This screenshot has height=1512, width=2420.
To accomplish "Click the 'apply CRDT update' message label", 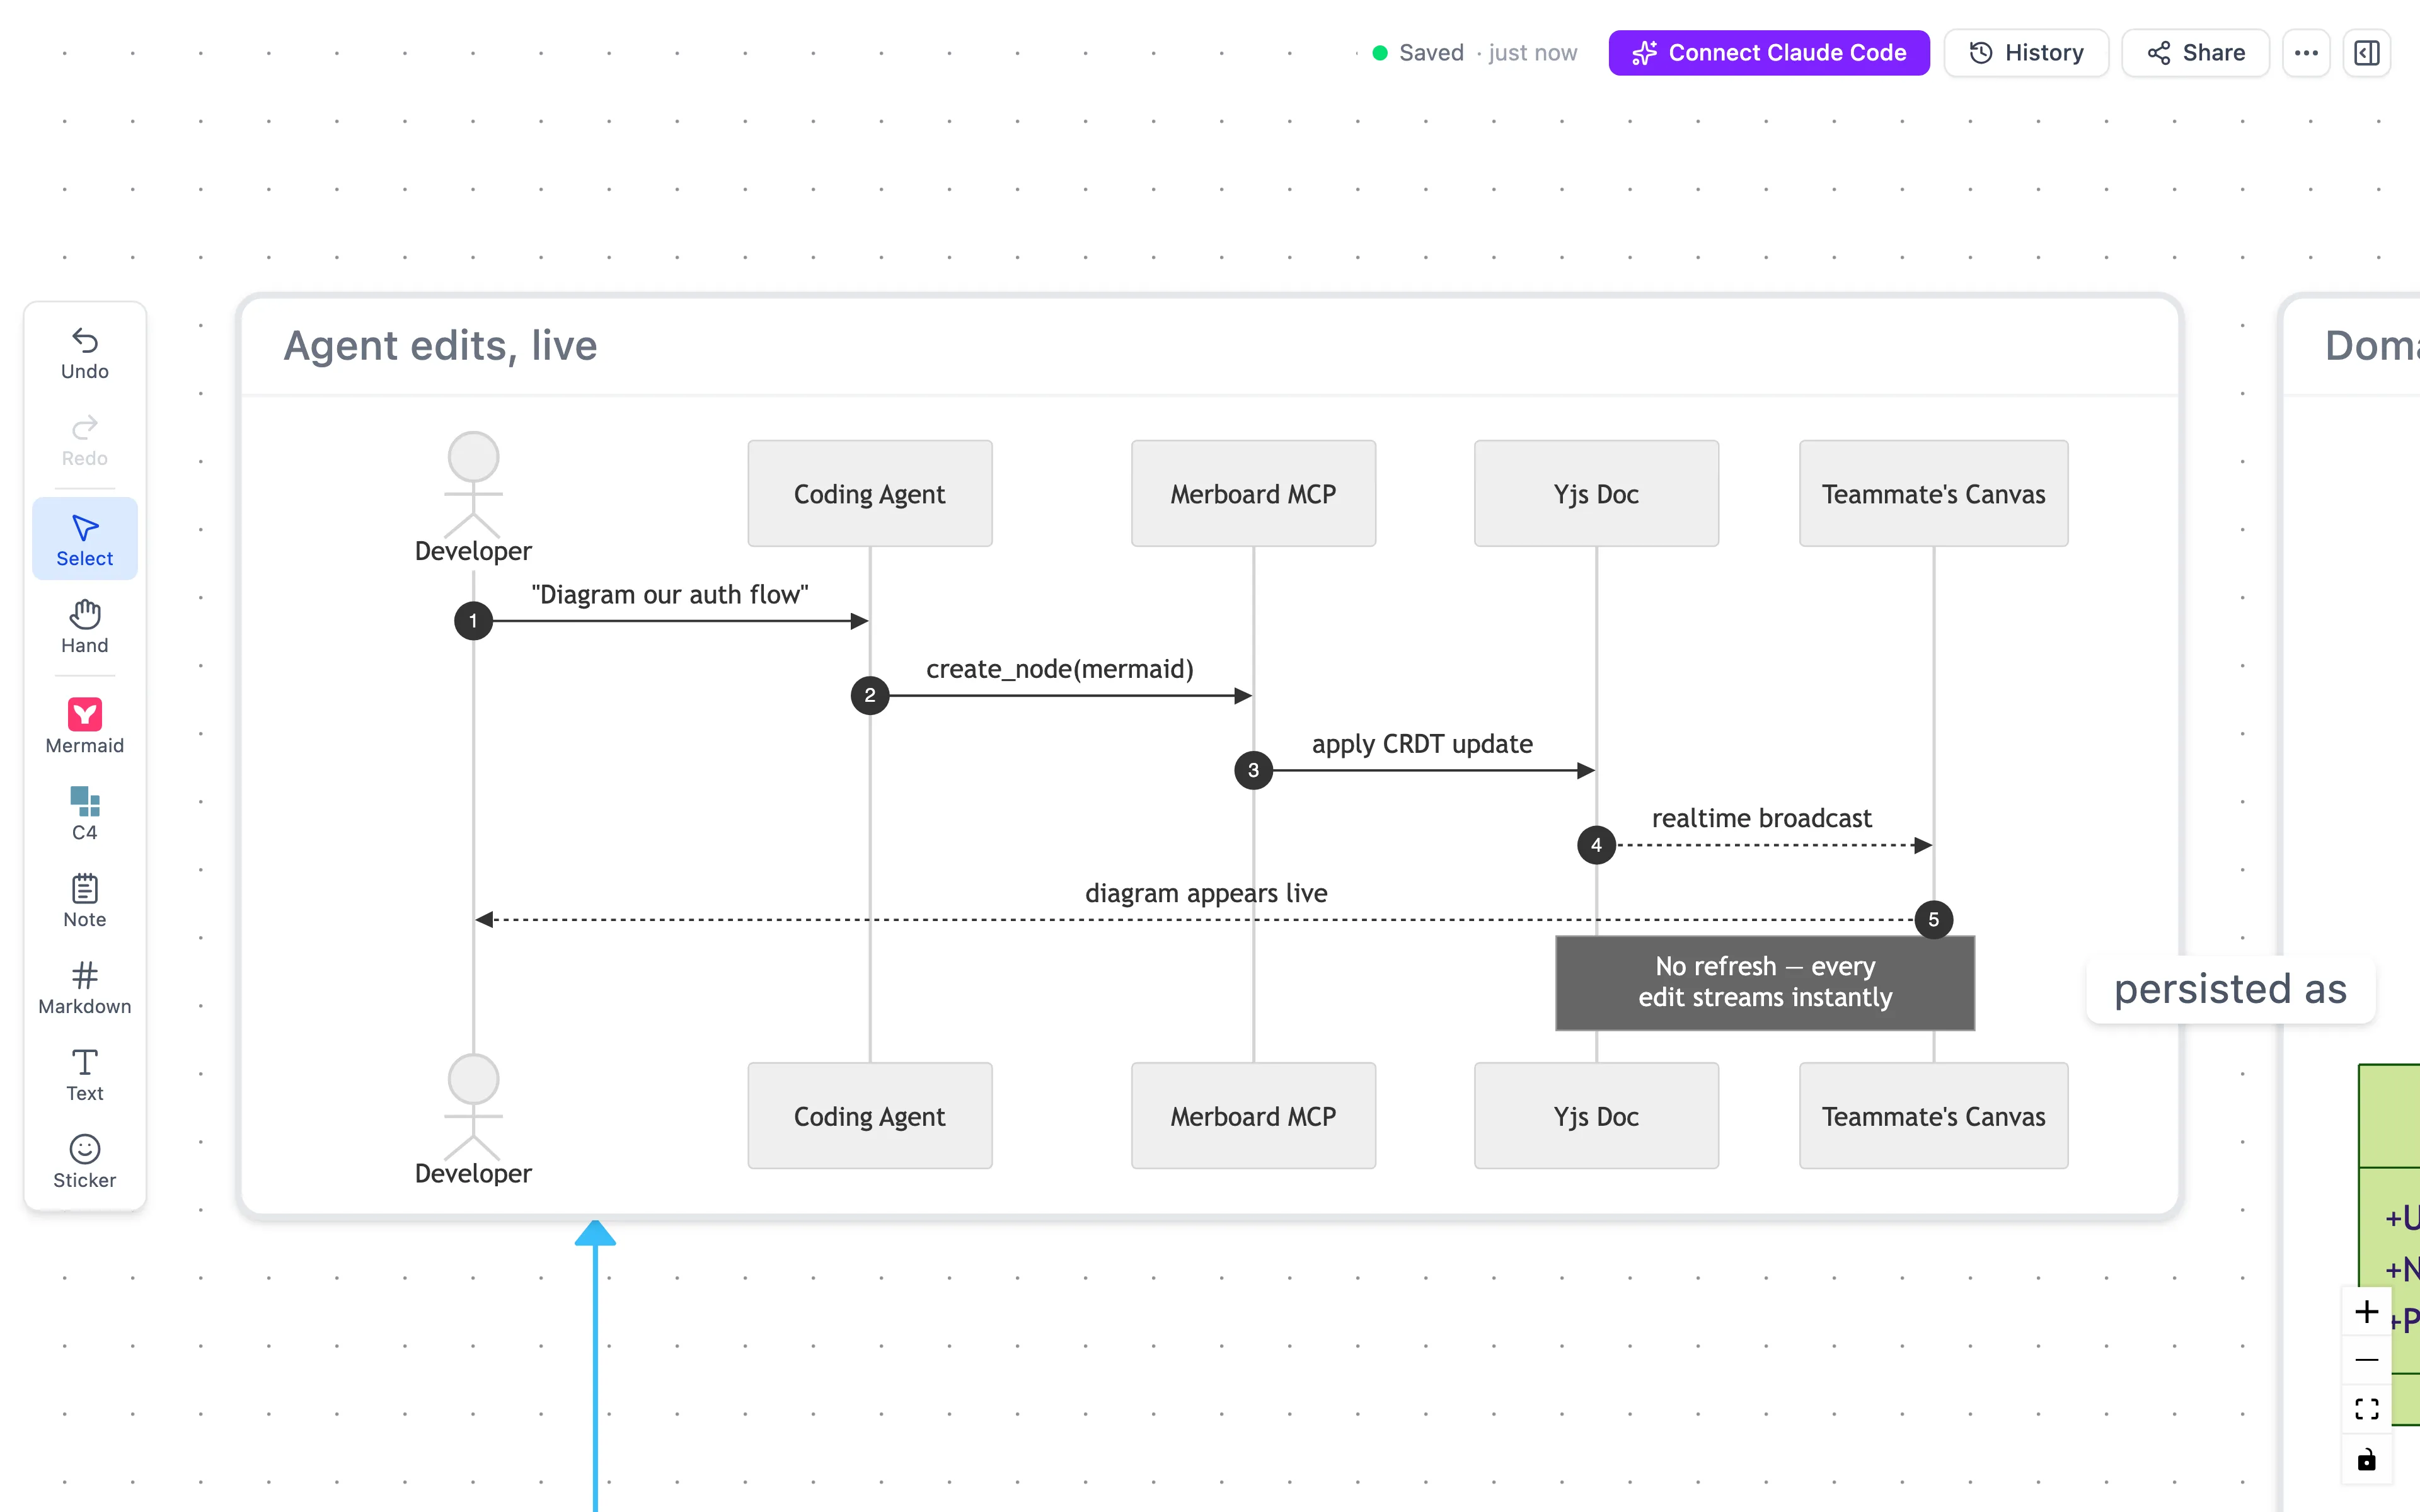I will [1422, 744].
